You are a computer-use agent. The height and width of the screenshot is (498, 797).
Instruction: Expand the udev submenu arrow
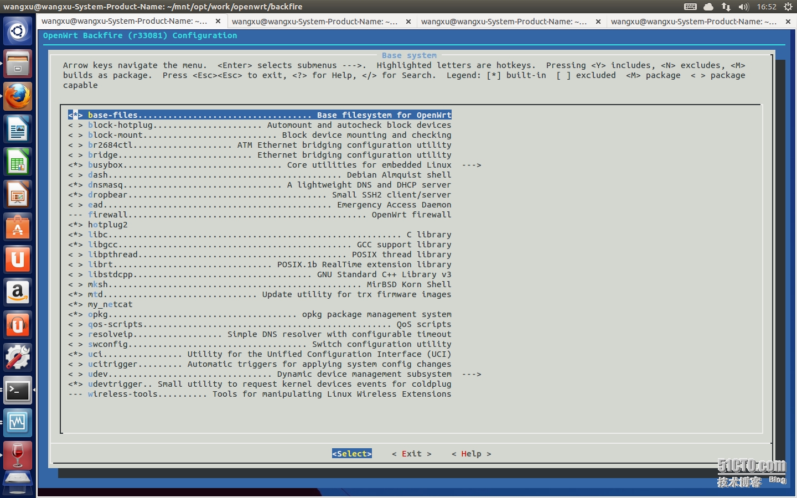click(472, 374)
